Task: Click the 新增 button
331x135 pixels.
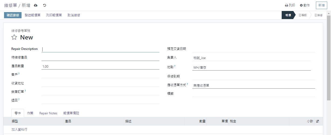Action: click(x=321, y=5)
